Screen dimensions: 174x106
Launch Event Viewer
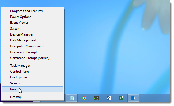click(x=32, y=23)
